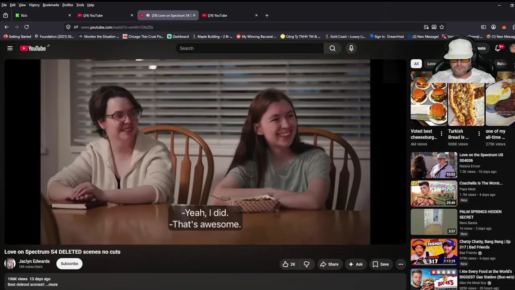Reload the current page
The height and width of the screenshot is (290, 515).
click(x=27, y=27)
